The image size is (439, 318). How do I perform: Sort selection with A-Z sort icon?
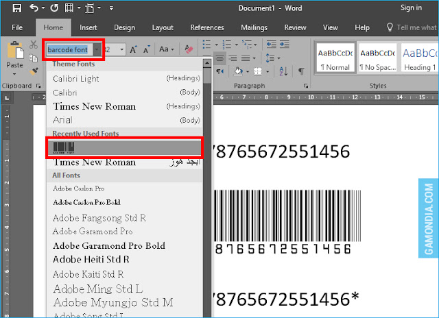pos(283,71)
